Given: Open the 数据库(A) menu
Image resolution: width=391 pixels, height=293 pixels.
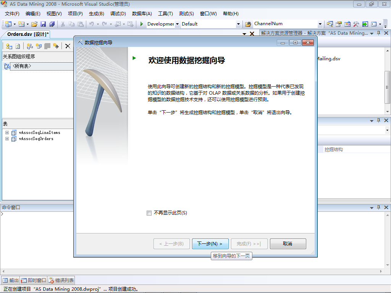Looking at the screenshot, I should 142,14.
